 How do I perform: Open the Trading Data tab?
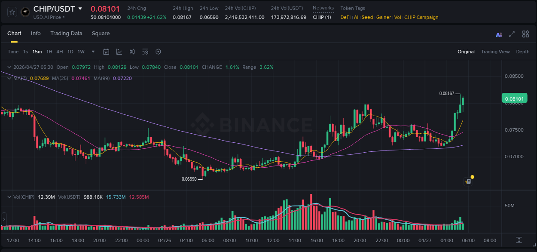pos(66,34)
